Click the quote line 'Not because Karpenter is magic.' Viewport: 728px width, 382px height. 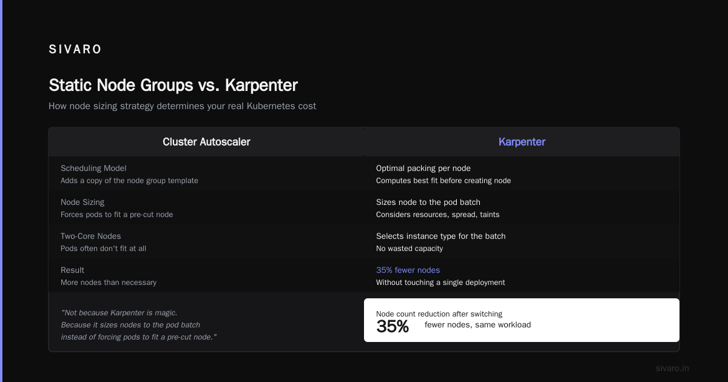(119, 312)
